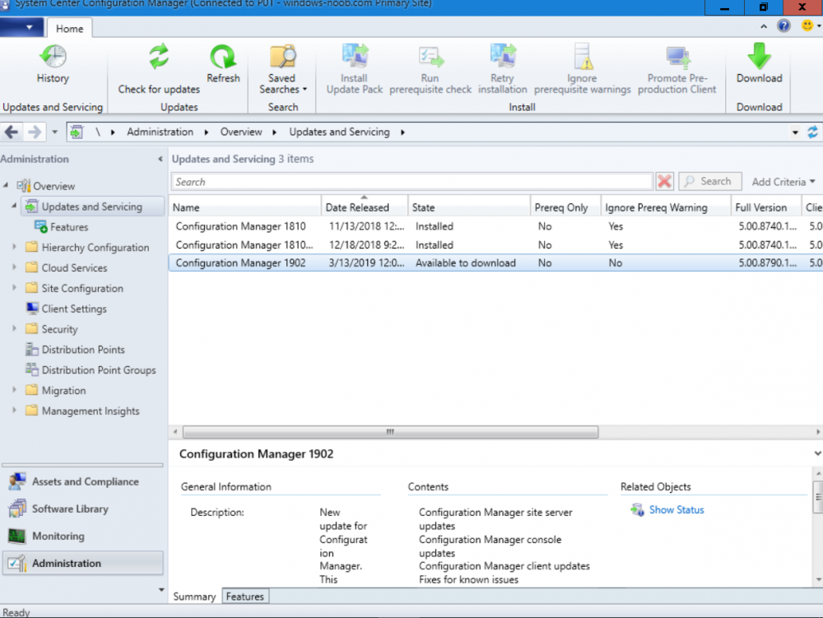Expand the address bar dropdown
This screenshot has height=618, width=823.
pos(795,132)
